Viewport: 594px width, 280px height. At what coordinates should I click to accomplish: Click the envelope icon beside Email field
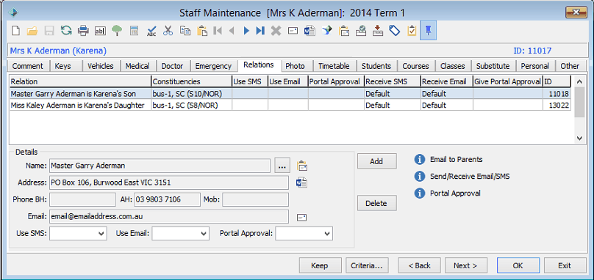[301, 217]
